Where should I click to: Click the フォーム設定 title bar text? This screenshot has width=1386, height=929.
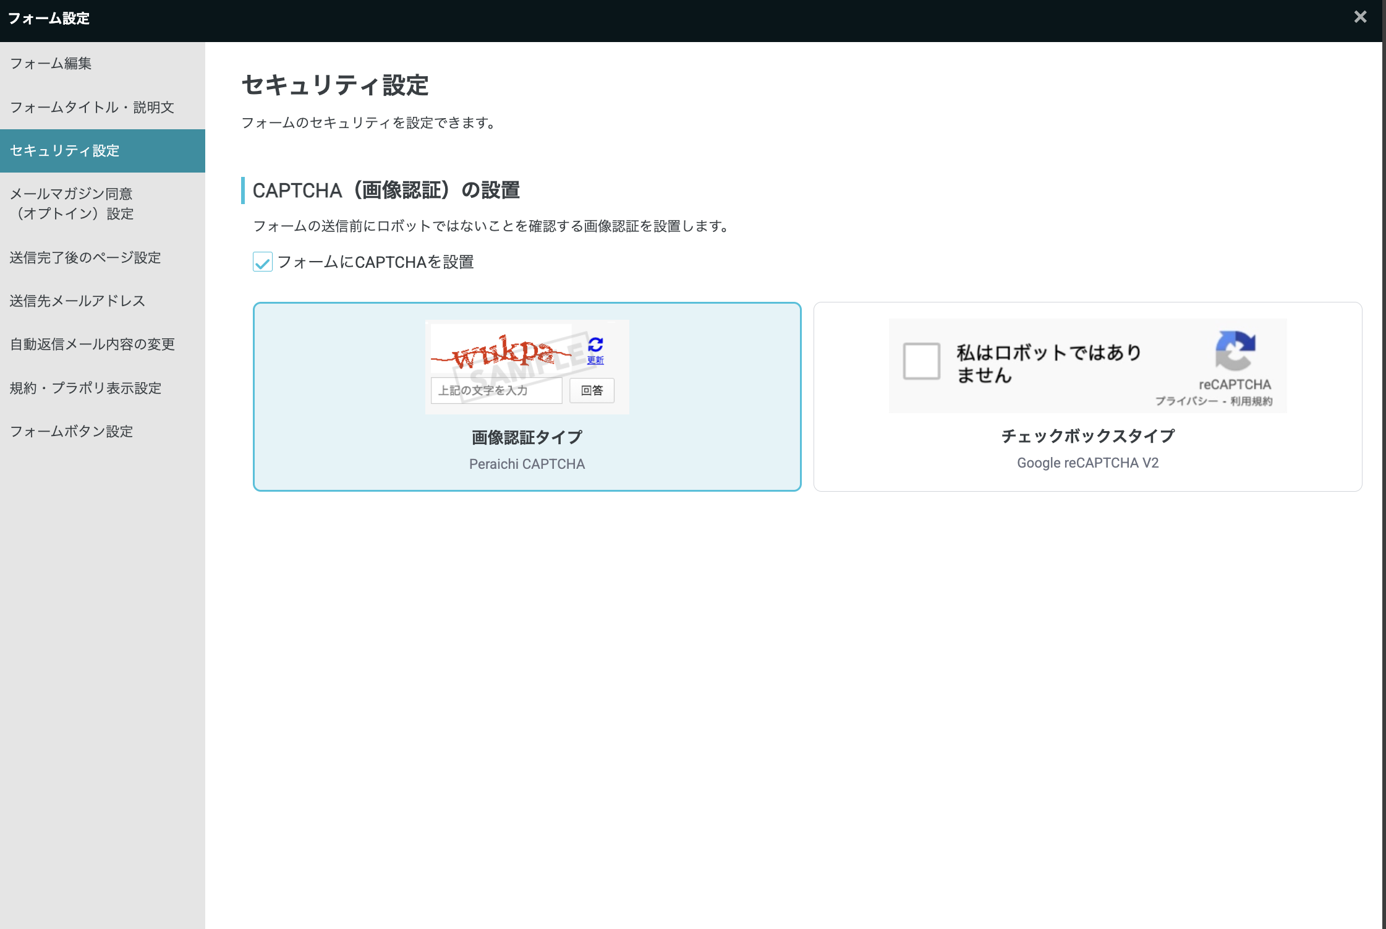click(x=49, y=19)
